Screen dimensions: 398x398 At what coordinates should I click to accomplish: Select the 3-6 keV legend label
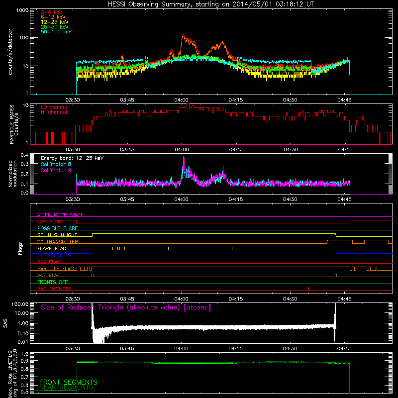tap(52, 12)
